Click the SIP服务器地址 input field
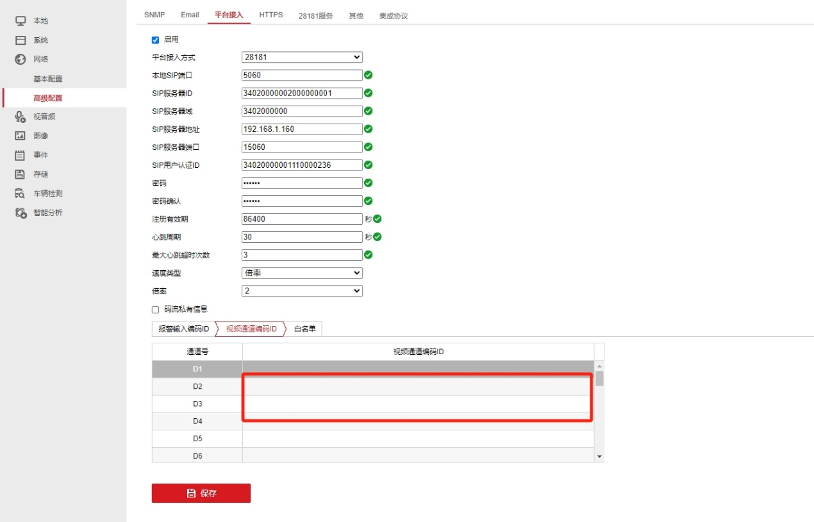814x522 pixels. 301,129
